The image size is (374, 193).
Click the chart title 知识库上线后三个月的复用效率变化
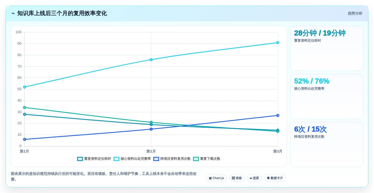62,13
